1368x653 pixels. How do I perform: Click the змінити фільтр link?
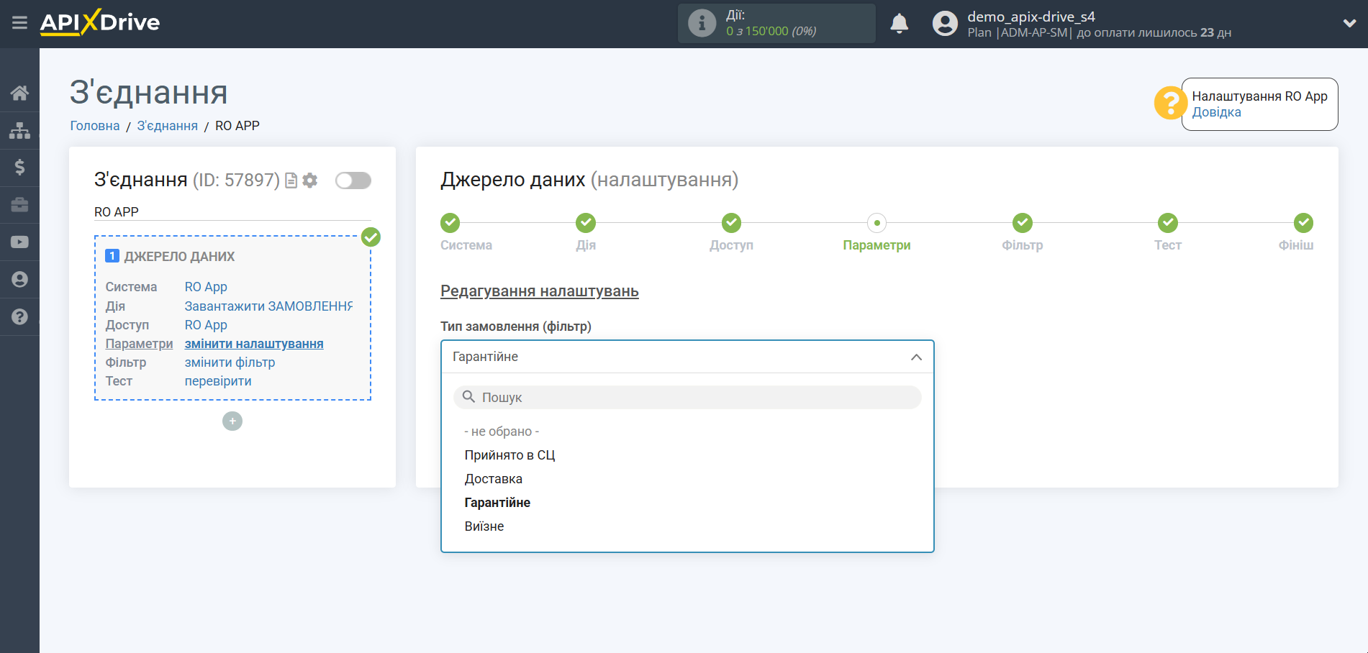[230, 362]
